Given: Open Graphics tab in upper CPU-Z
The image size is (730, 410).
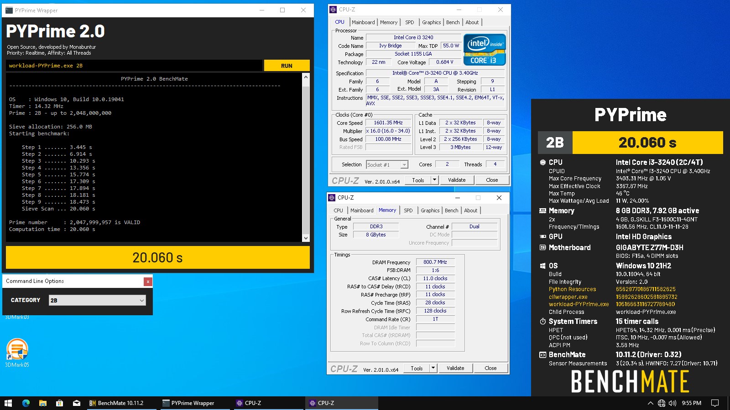Looking at the screenshot, I should (x=431, y=22).
